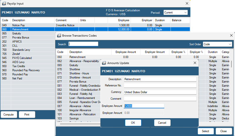The image size is (235, 136).
Task: Select 100 Irregular Allowance code
Action: point(78,110)
